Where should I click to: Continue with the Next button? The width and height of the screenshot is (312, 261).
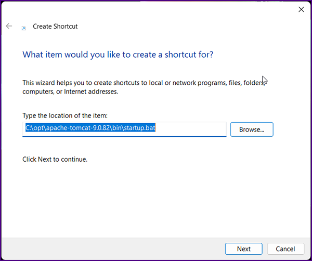click(x=244, y=249)
